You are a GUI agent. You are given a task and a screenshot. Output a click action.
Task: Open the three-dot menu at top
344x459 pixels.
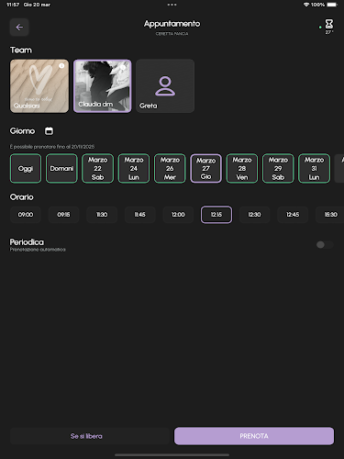coord(172,5)
